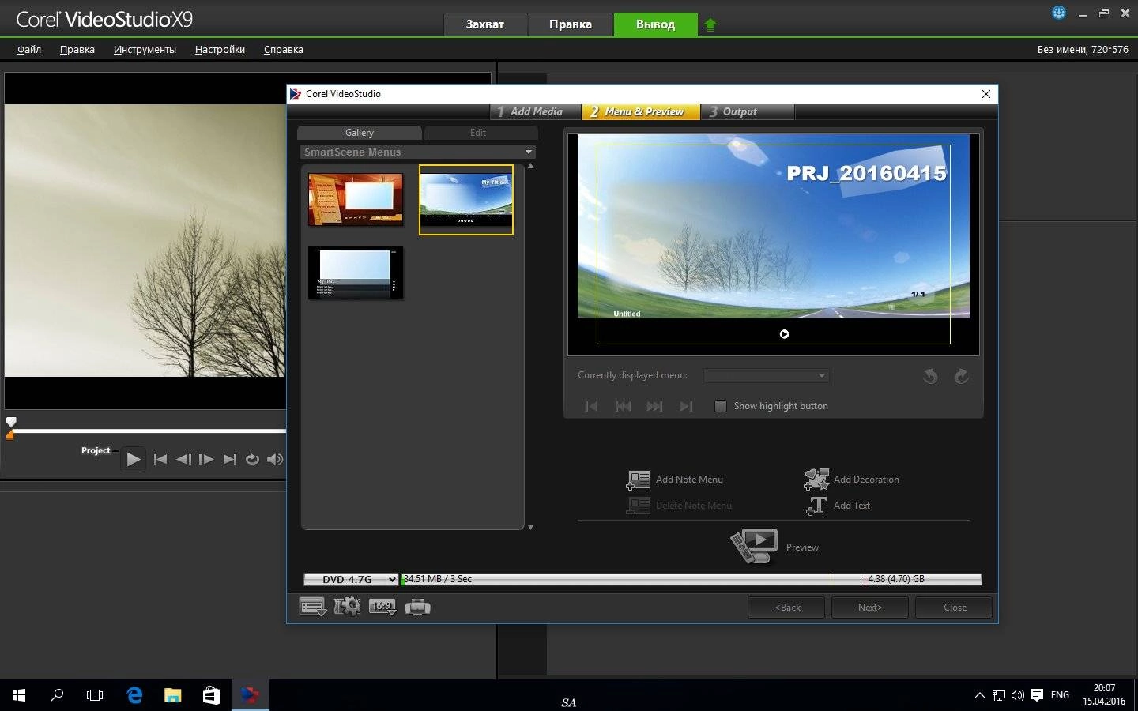Change the 16:9 aspect ratio icon
The image size is (1138, 711).
pyautogui.click(x=382, y=607)
